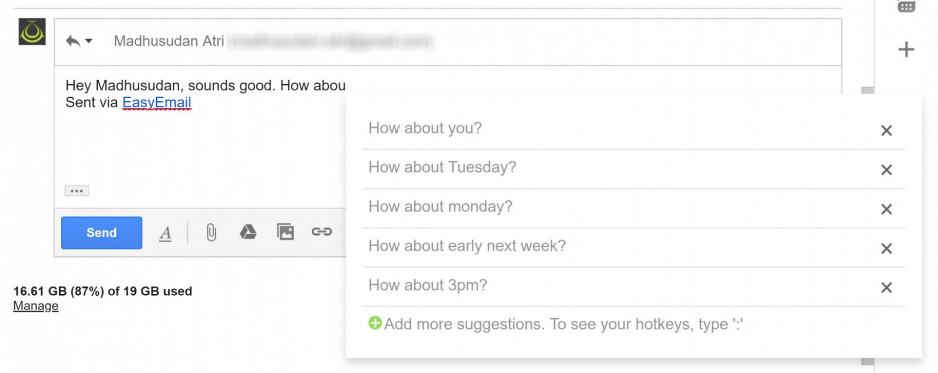Select the 'How about Tuesday?' suggestion
Image resolution: width=938 pixels, height=373 pixels.
click(x=441, y=167)
